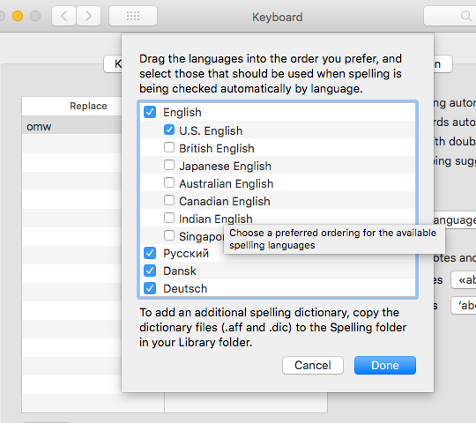Minimize window with yellow button
The height and width of the screenshot is (423, 476).
point(18,16)
